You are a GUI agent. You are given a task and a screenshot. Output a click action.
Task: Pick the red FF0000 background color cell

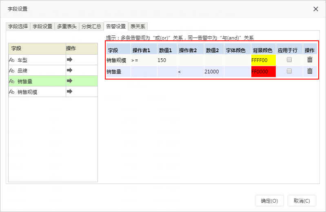coord(264,72)
